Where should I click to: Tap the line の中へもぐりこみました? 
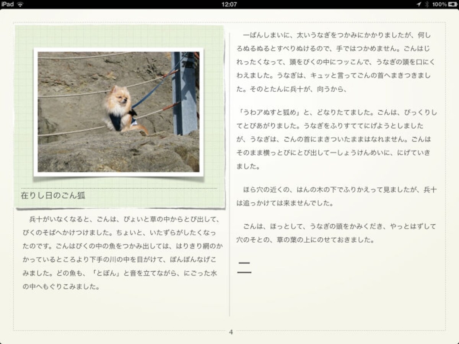[61, 286]
